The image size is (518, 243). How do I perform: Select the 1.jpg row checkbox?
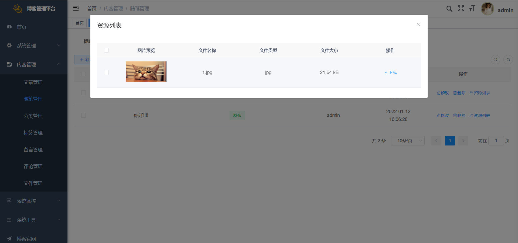[106, 72]
